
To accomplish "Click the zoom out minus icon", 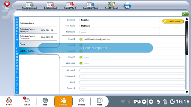I will [144, 102].
